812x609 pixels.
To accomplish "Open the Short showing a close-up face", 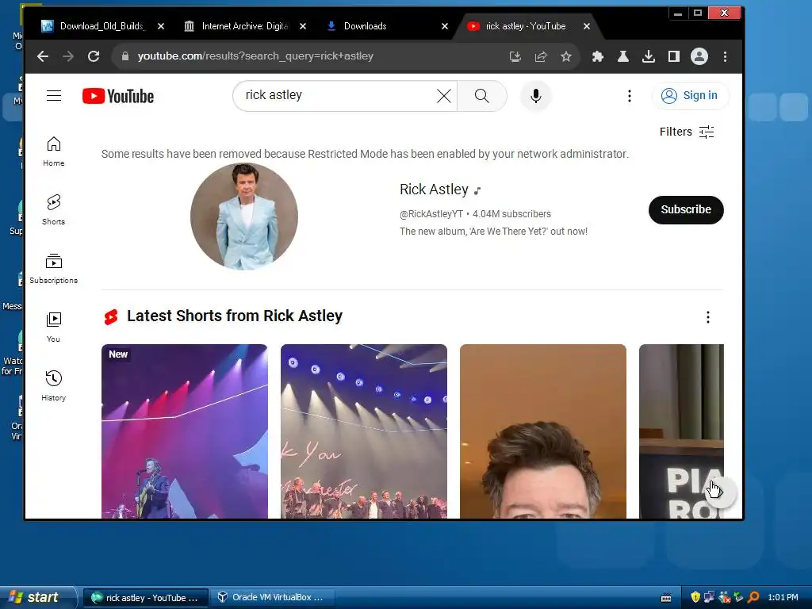I will (542, 431).
